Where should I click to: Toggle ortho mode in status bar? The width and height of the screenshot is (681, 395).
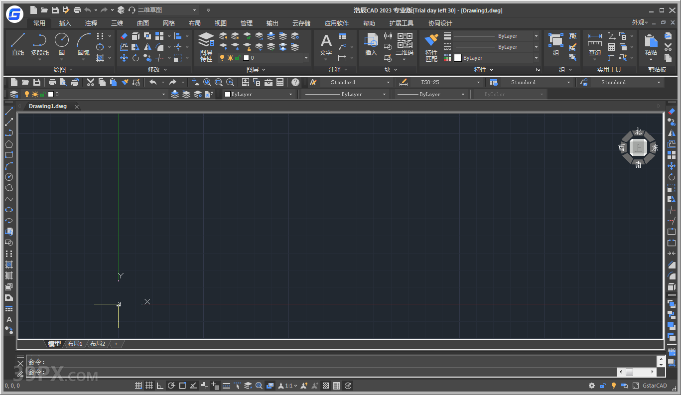[160, 386]
